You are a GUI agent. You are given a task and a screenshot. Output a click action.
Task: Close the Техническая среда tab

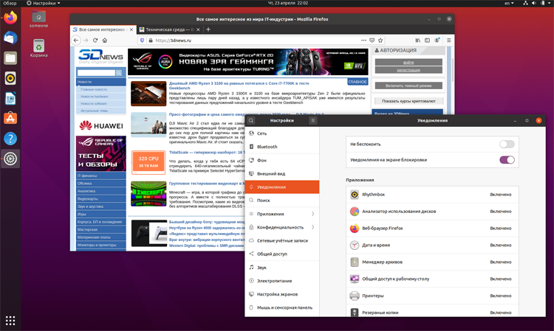click(x=198, y=29)
